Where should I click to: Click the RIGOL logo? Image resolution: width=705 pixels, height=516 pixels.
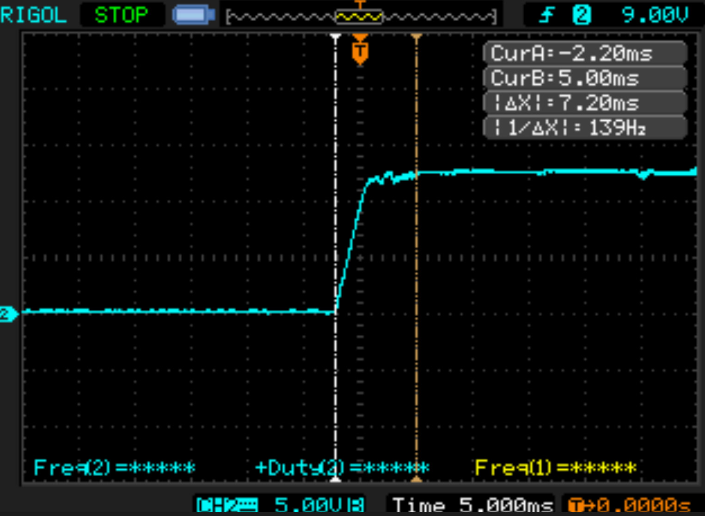pyautogui.click(x=33, y=15)
